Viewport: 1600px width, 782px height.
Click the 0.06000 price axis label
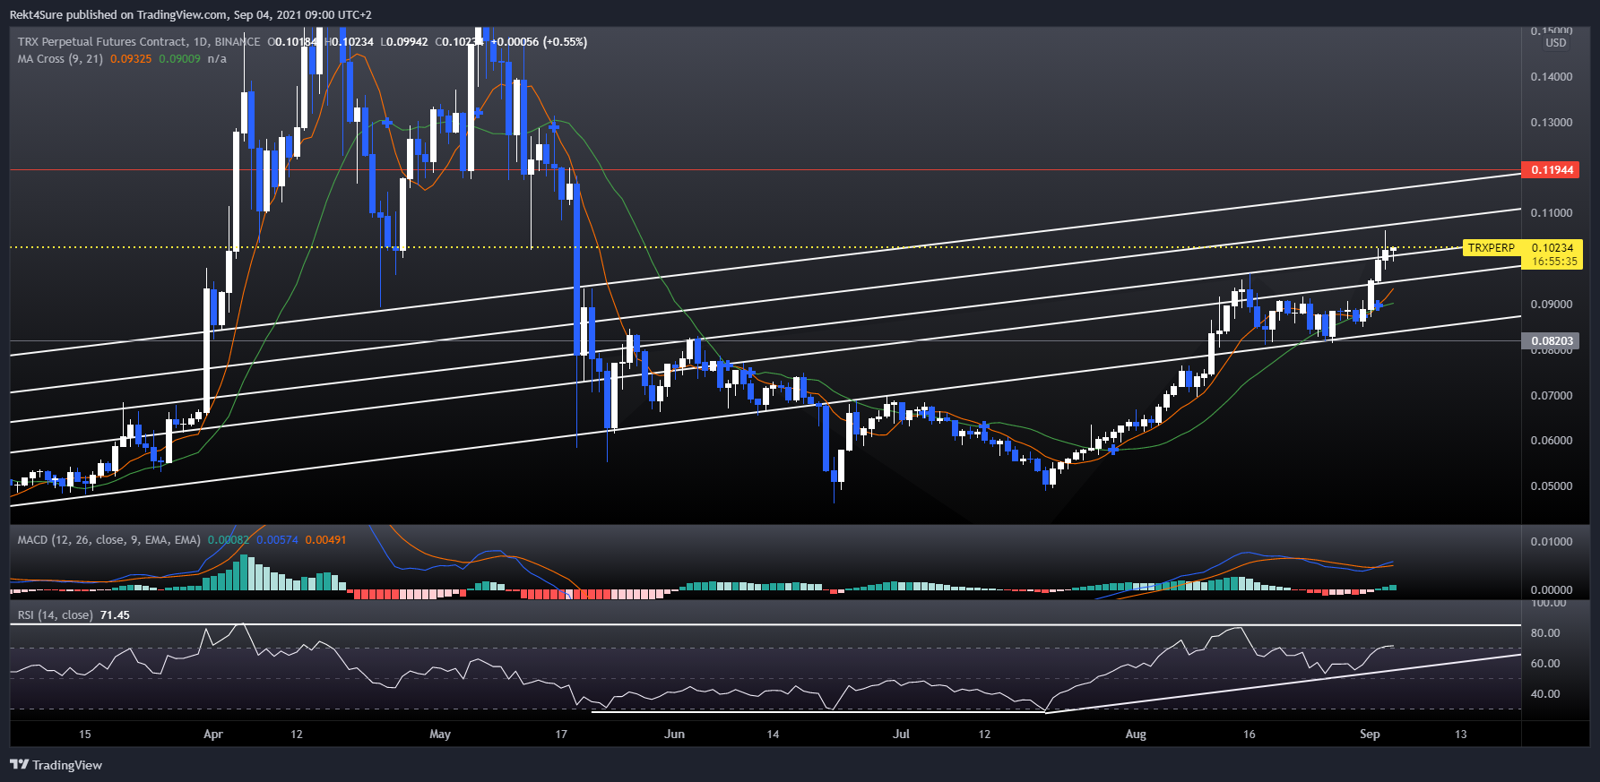[1552, 441]
